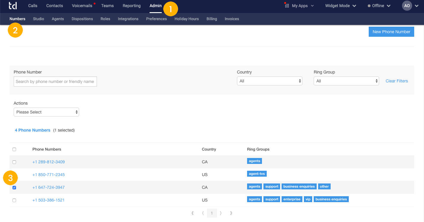Open the Actions Please Select dropdown
Image resolution: width=424 pixels, height=222 pixels.
(x=46, y=112)
